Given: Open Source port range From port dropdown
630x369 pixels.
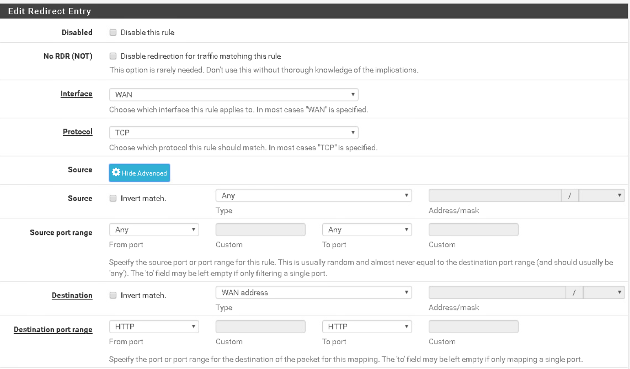Looking at the screenshot, I should click(x=154, y=230).
